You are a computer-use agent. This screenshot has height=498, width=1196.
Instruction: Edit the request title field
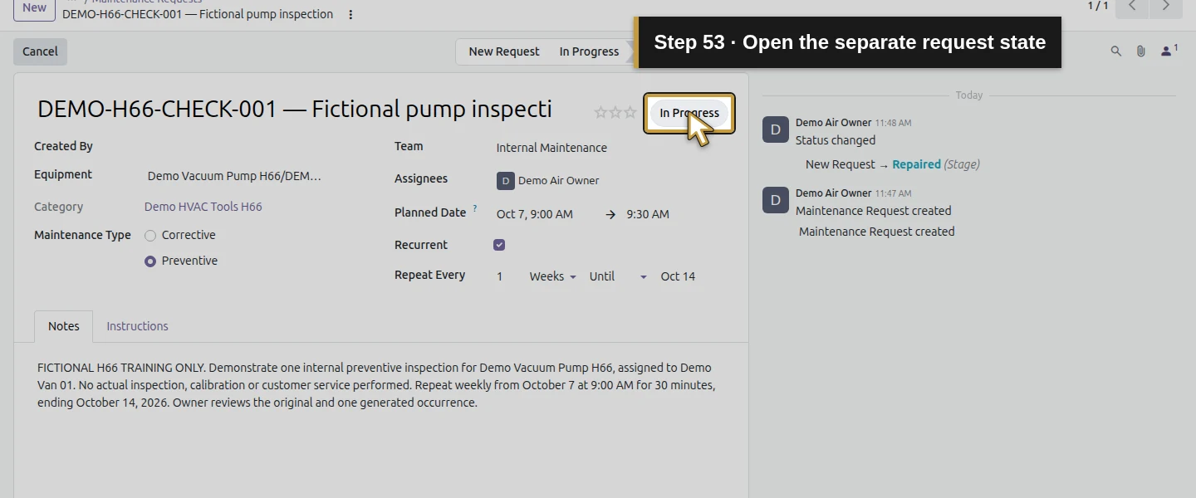pyautogui.click(x=295, y=109)
